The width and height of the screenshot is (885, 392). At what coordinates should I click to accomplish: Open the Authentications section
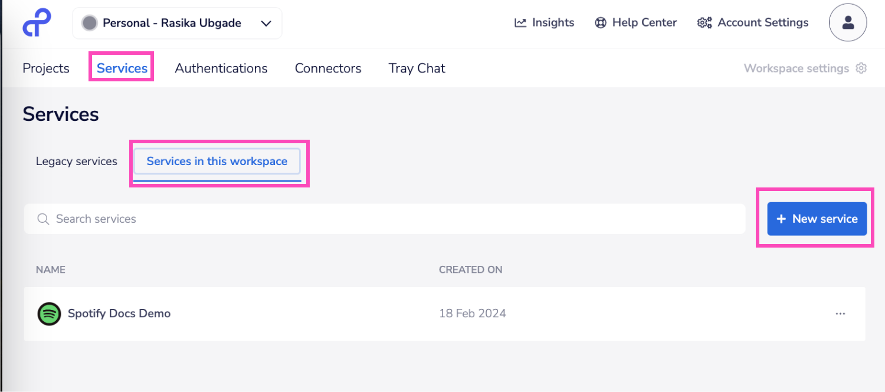tap(221, 68)
